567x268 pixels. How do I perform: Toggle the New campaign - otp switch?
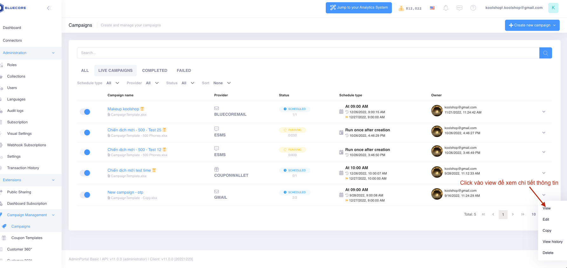pos(85,195)
